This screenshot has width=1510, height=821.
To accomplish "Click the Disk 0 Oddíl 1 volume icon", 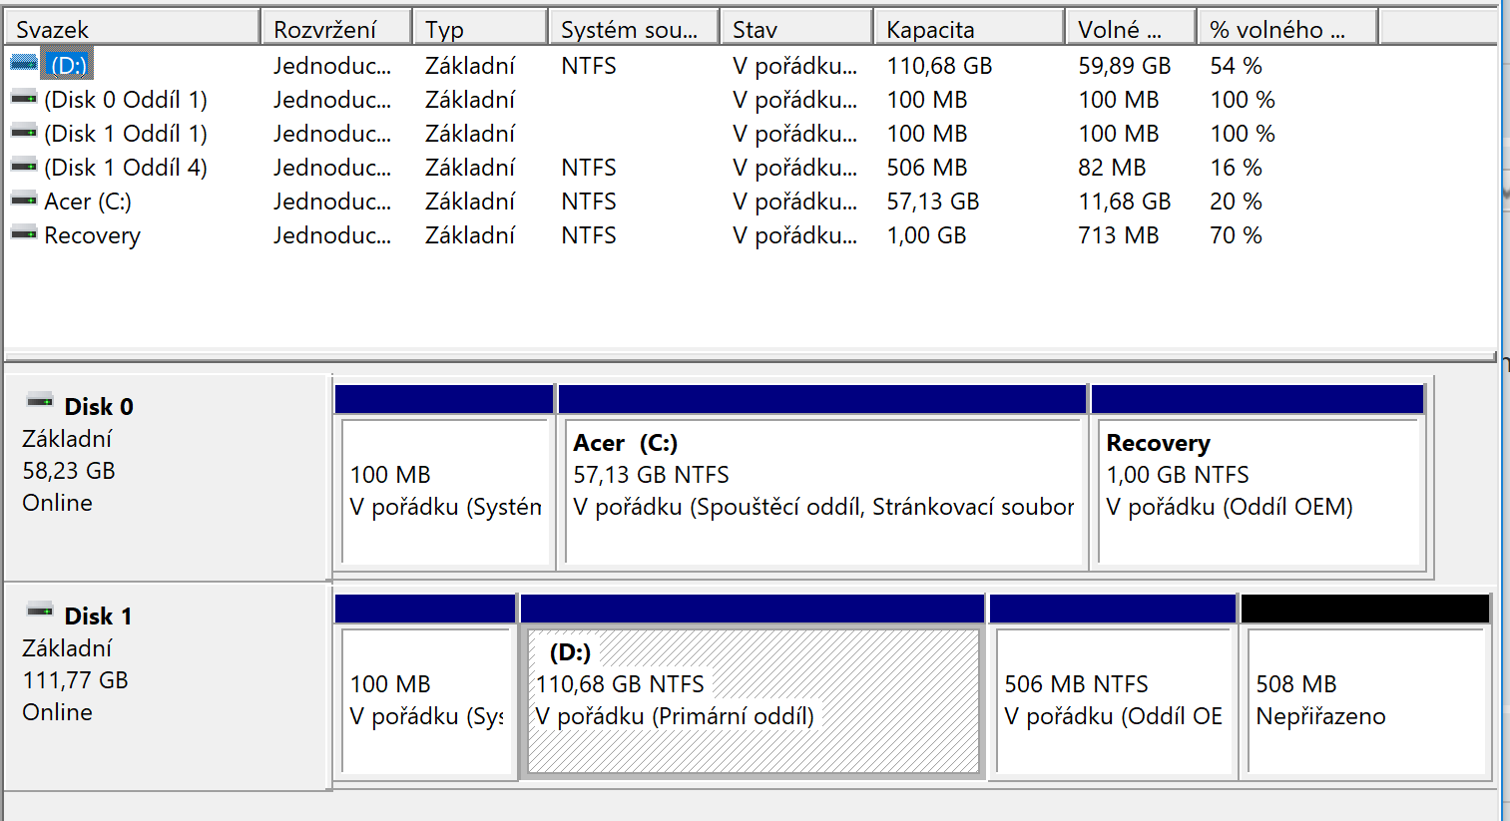I will (23, 99).
